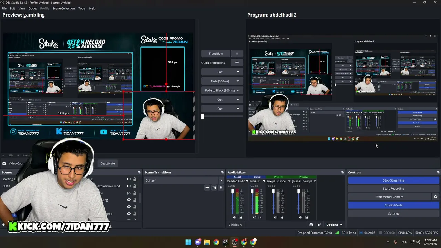Image resolution: width=441 pixels, height=248 pixels.
Task: Mute the aux-pa...-2.mp4 audio channel
Action: (x=275, y=217)
